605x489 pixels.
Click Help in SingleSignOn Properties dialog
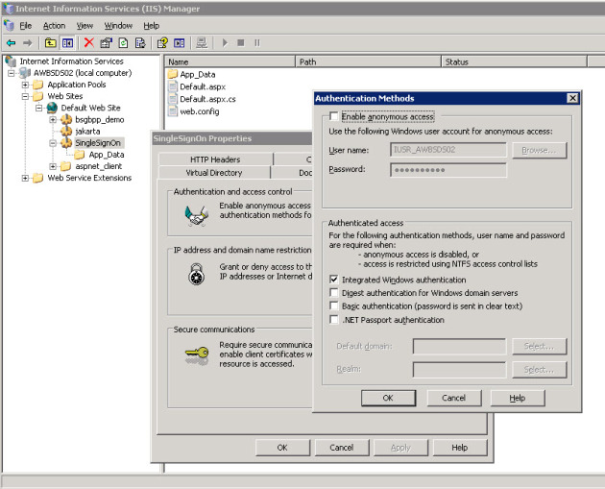(x=460, y=448)
